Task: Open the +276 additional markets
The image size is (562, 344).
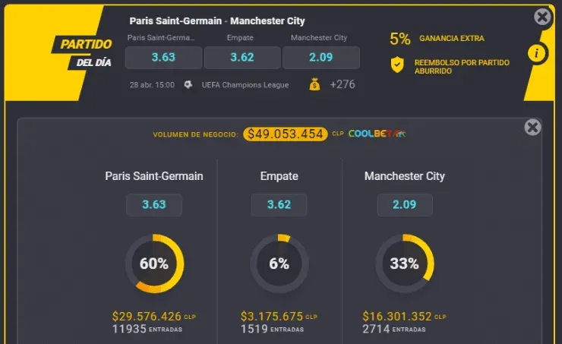Action: (x=343, y=85)
